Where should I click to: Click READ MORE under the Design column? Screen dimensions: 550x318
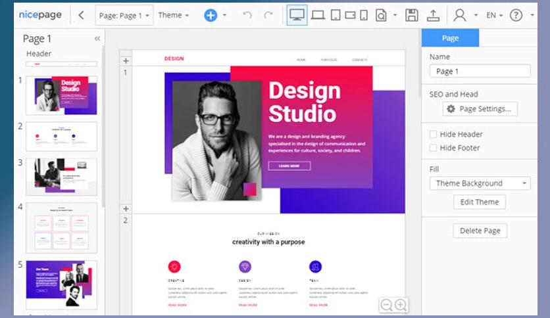tap(248, 305)
